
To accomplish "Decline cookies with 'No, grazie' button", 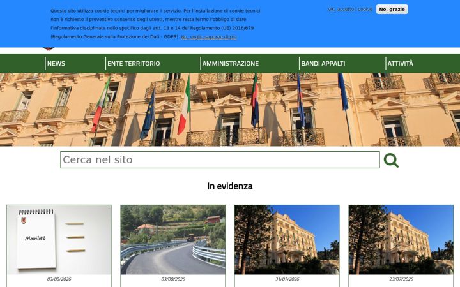I will tap(392, 10).
